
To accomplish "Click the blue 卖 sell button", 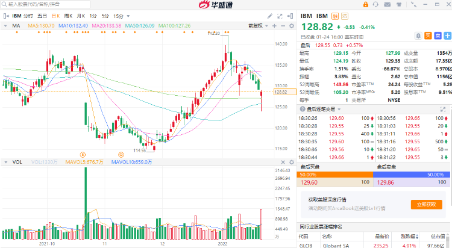I will (438, 36).
